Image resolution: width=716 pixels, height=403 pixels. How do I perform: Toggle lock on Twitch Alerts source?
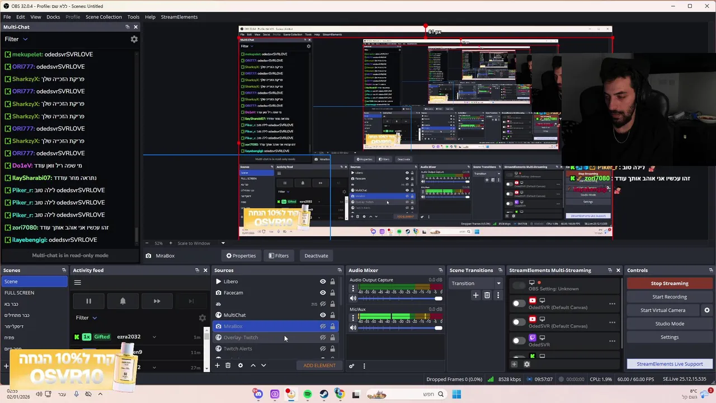(x=332, y=349)
